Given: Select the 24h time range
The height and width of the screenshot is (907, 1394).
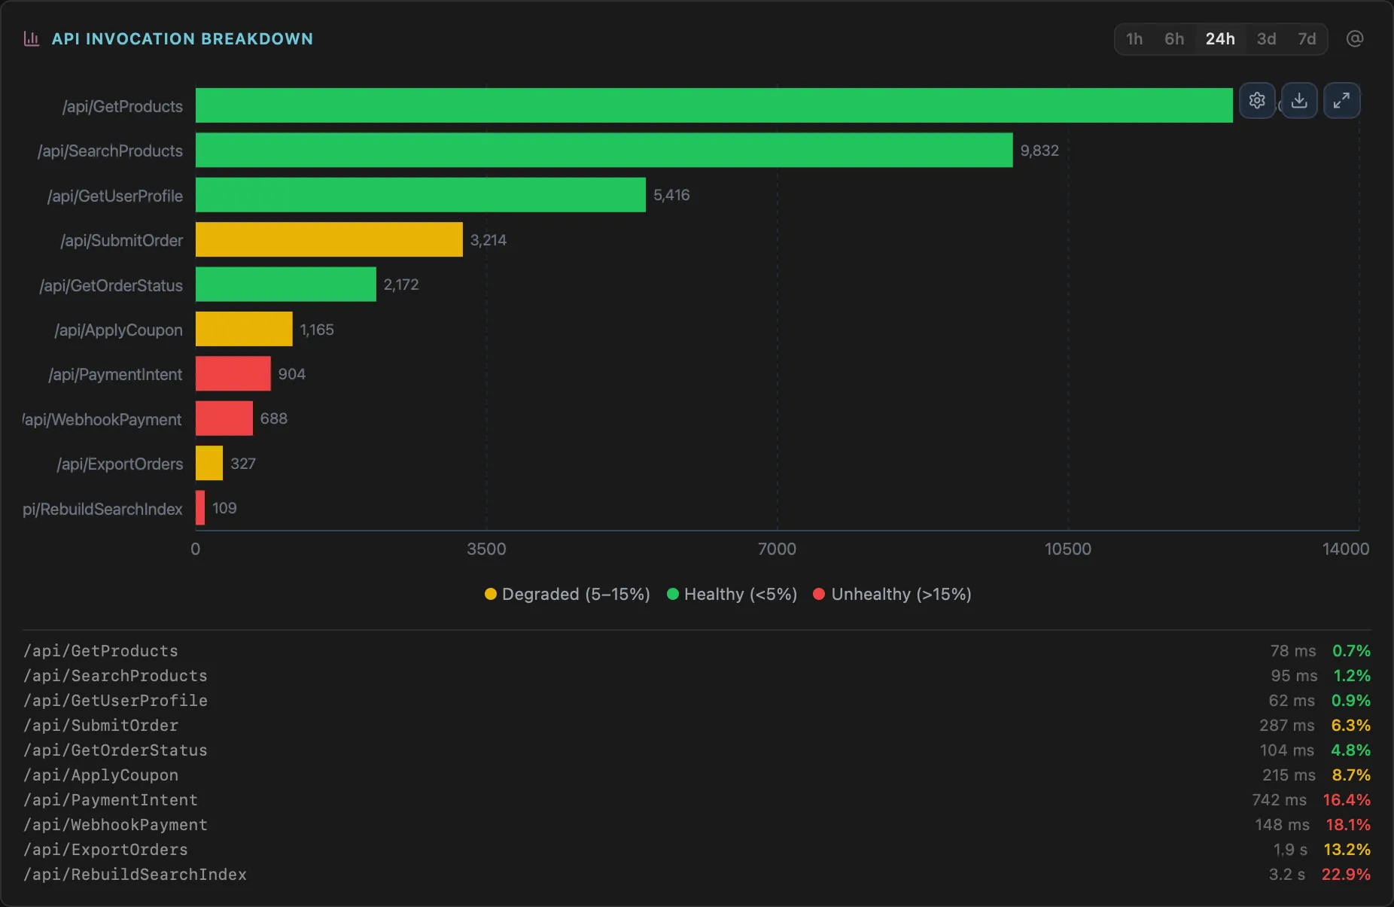Looking at the screenshot, I should click(x=1219, y=39).
